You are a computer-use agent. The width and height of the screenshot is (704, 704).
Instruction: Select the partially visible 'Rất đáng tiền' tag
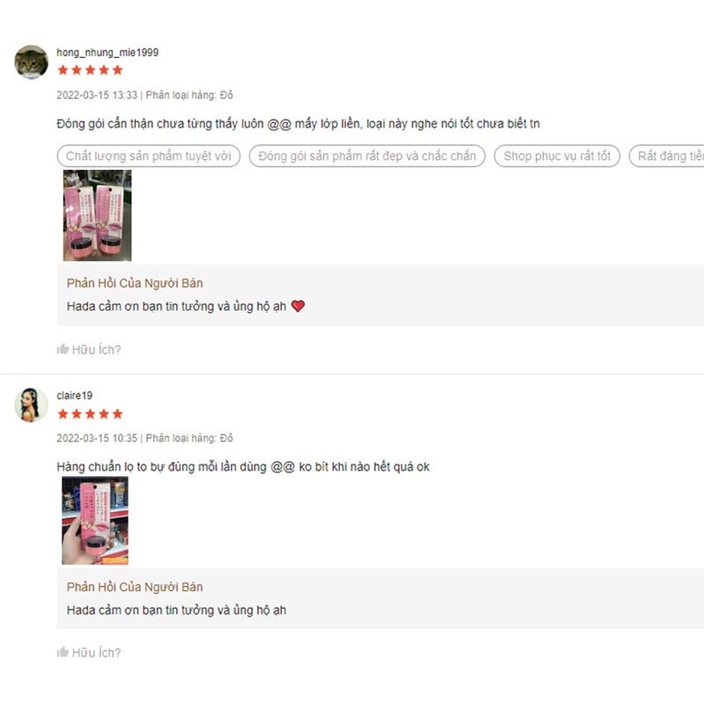667,156
